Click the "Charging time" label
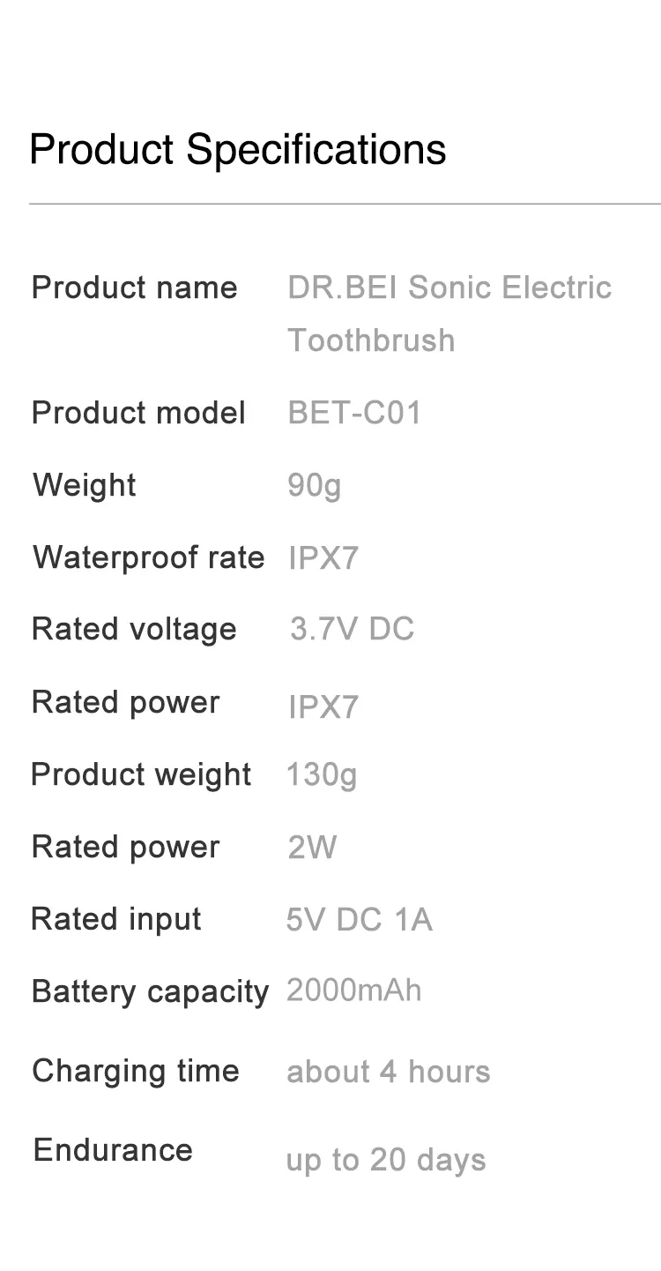661x1271 pixels. click(x=136, y=1071)
